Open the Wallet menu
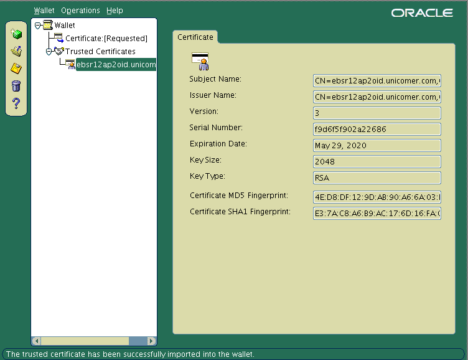Viewport: 468px width, 360px height. pyautogui.click(x=44, y=11)
